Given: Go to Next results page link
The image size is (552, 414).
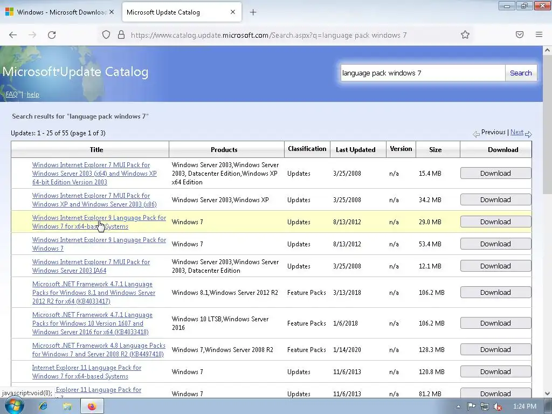Looking at the screenshot, I should (517, 132).
